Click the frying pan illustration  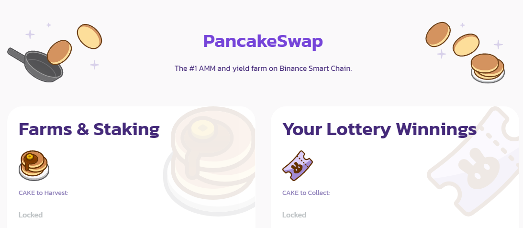tap(35, 66)
